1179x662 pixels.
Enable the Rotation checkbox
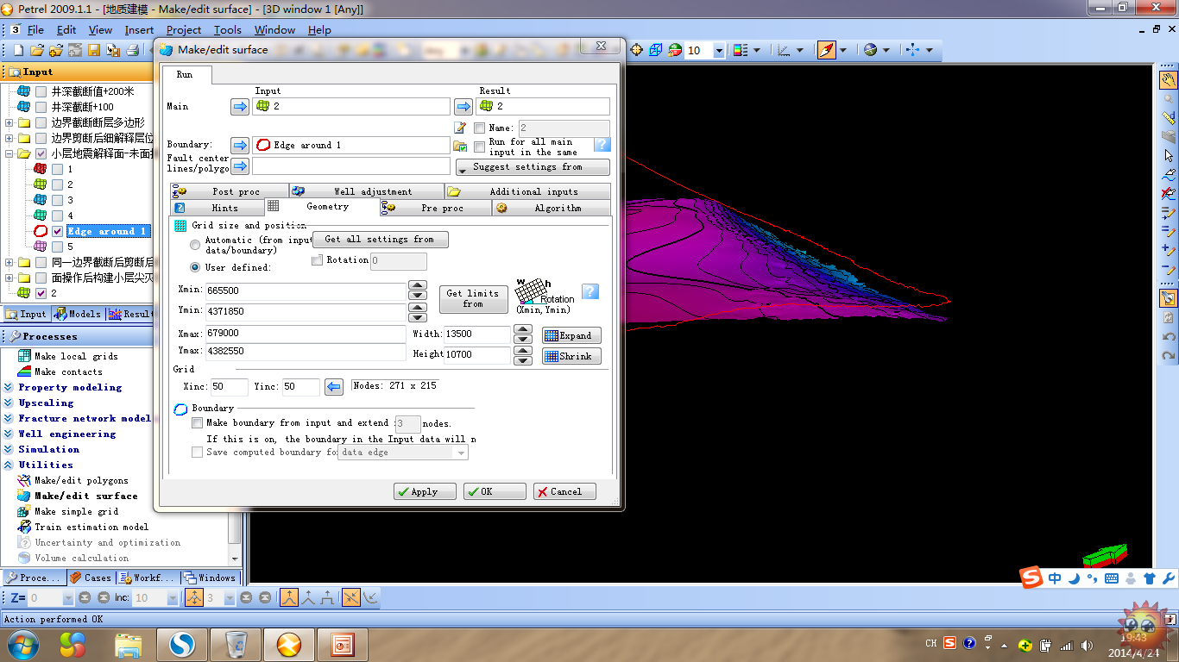(x=317, y=260)
